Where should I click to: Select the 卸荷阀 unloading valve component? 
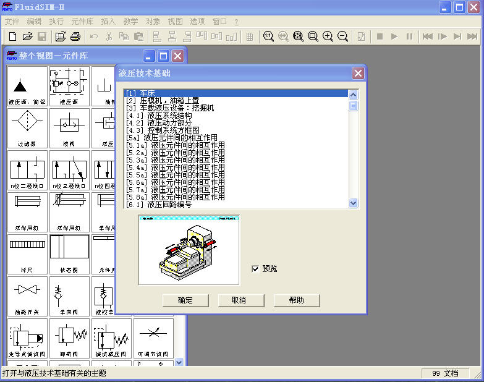tap(69, 339)
